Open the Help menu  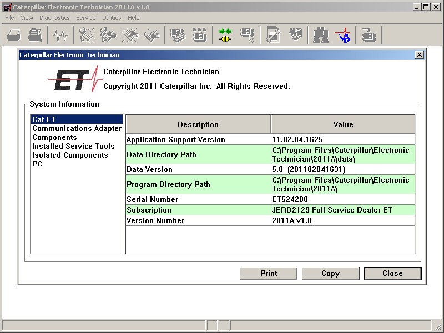[133, 18]
